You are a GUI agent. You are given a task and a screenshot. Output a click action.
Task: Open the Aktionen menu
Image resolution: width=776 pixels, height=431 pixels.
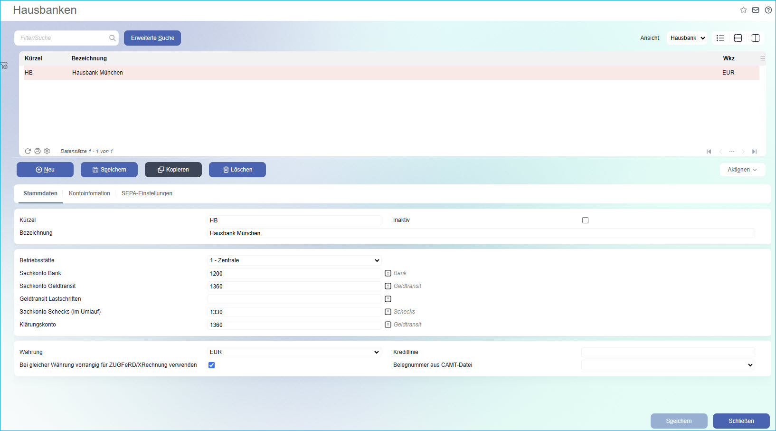coord(742,170)
